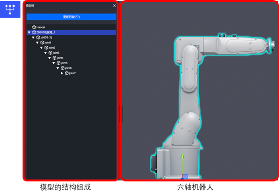Screen dimensions: 279x196
Task: Click the blue gizmo origin square
Action: point(185,176)
